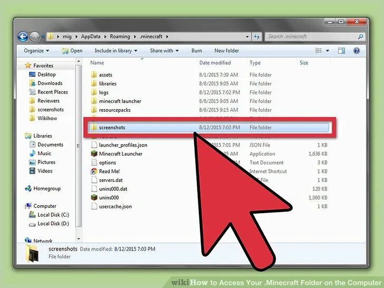Open the address bar history dropdown

247,37
